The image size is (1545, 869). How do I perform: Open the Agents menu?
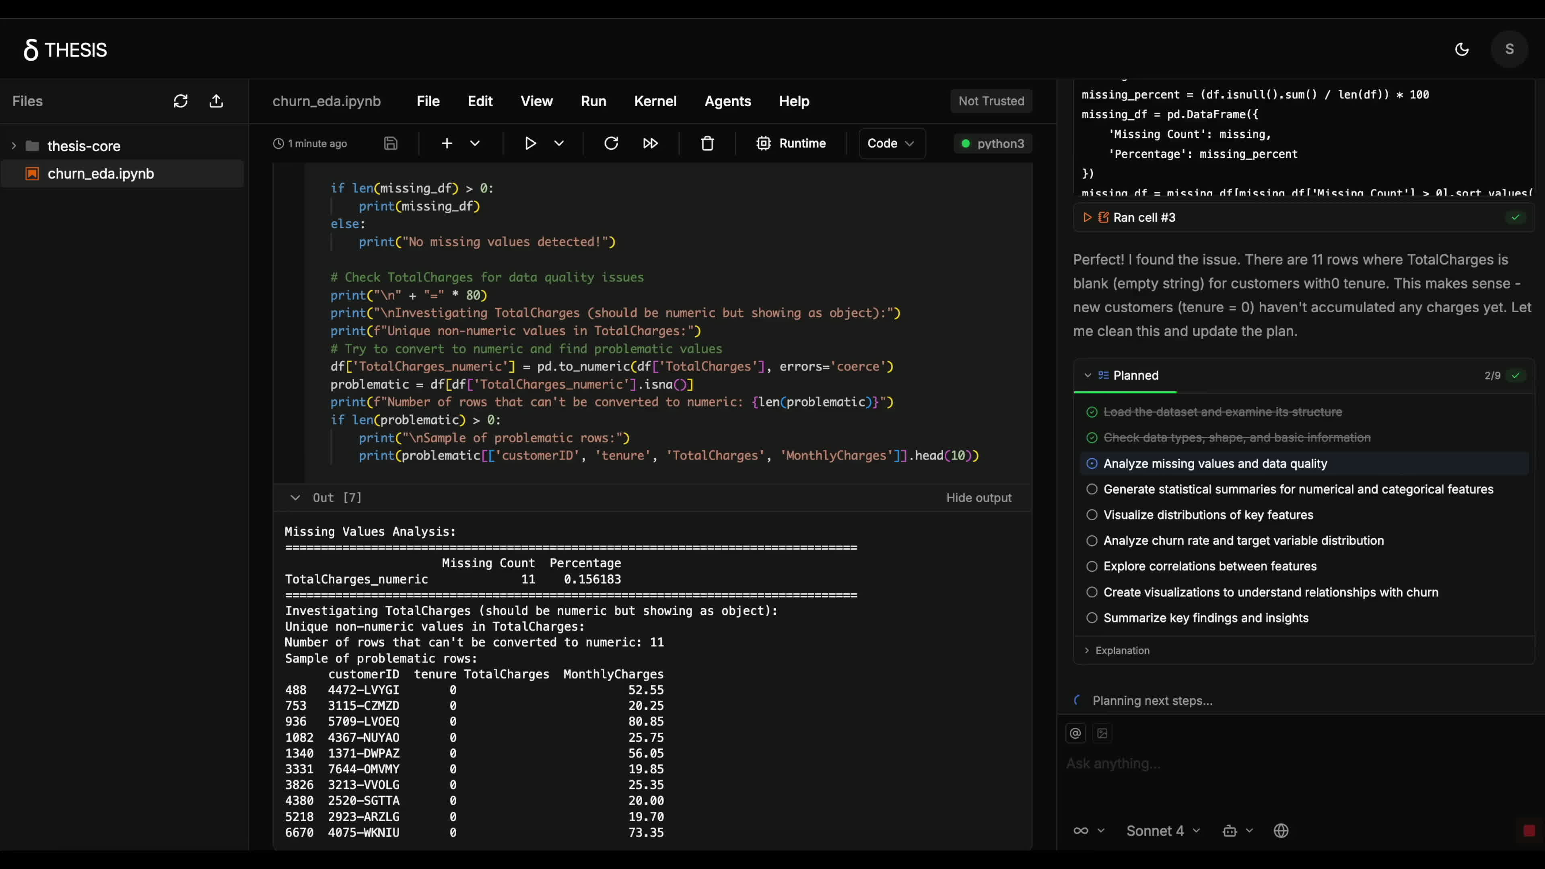click(x=727, y=101)
